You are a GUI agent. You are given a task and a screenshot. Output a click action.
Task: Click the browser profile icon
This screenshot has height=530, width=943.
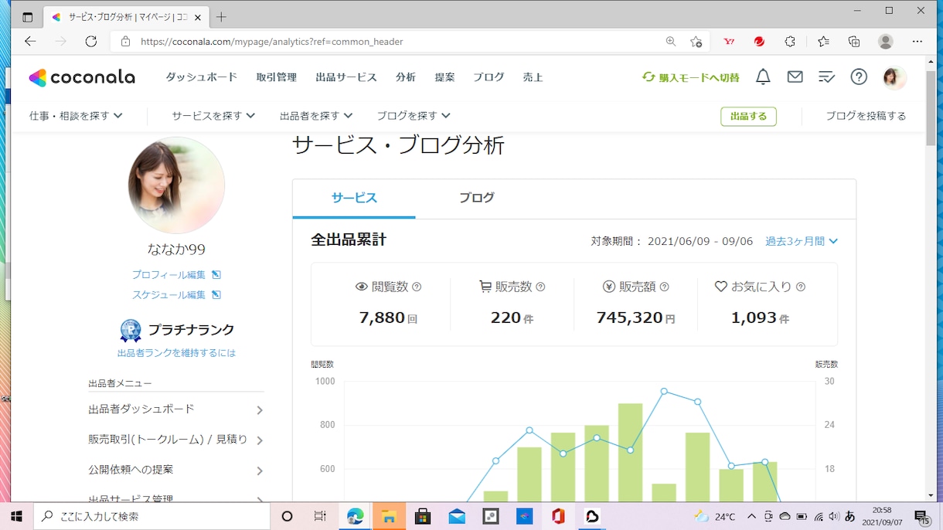886,41
